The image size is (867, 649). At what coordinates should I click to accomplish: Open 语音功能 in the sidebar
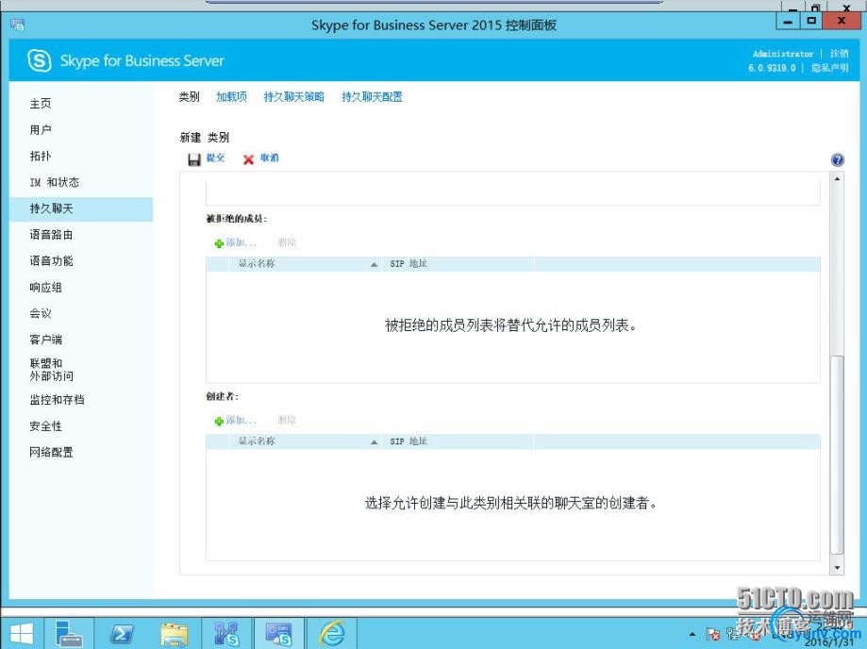pos(51,261)
